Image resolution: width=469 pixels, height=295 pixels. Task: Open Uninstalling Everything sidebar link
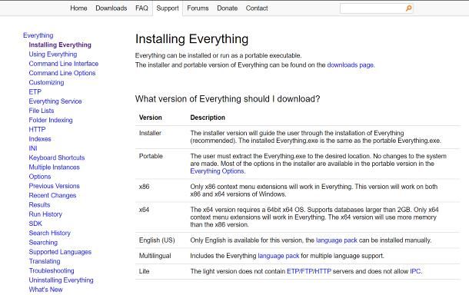coord(61,280)
